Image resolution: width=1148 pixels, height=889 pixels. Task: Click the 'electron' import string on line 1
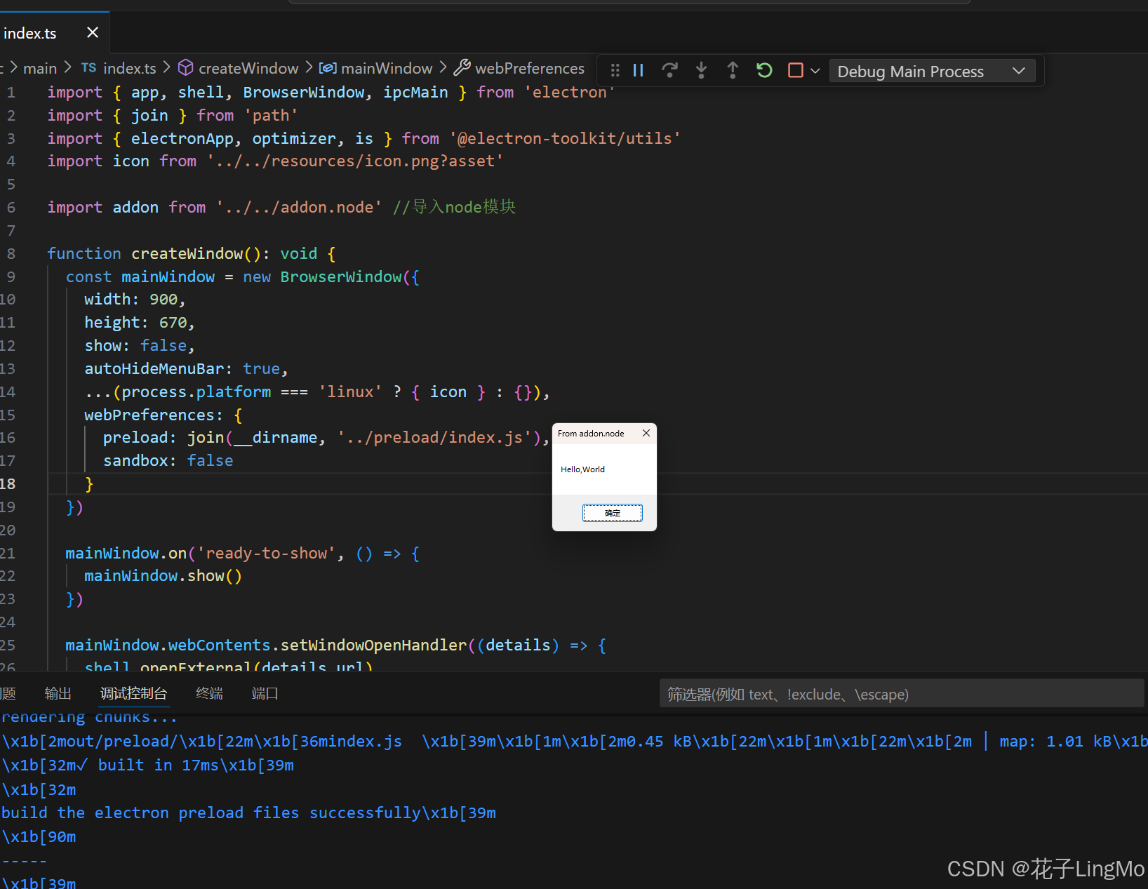569,92
